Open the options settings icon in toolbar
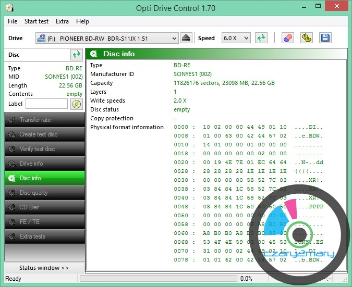 (306, 38)
